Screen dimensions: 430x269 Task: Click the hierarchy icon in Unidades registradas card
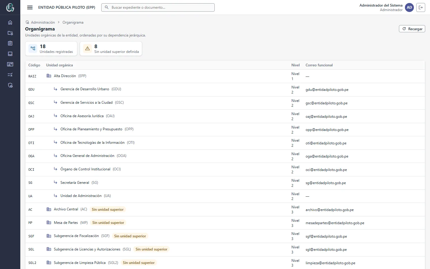pyautogui.click(x=33, y=48)
